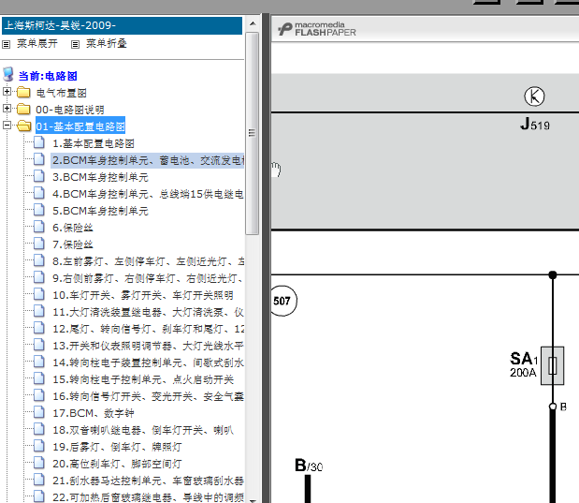Click the 菜单折叠 text link

(x=107, y=44)
